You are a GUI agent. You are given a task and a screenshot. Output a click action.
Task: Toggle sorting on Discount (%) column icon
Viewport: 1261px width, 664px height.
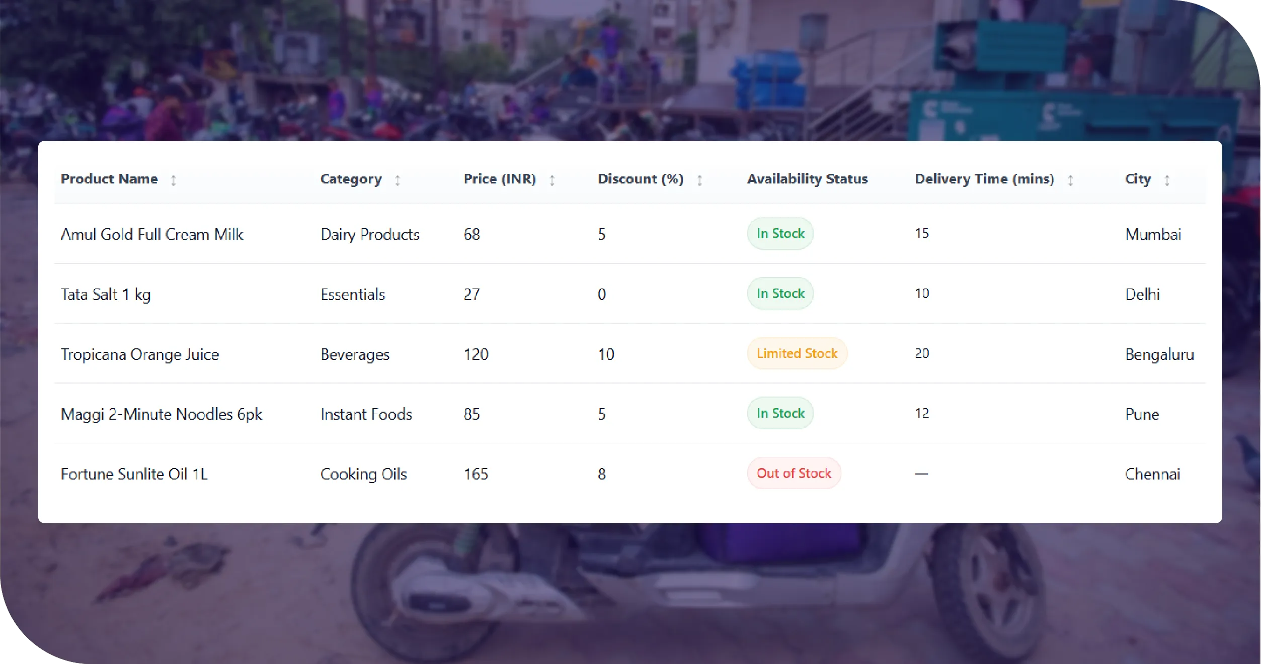pyautogui.click(x=699, y=180)
